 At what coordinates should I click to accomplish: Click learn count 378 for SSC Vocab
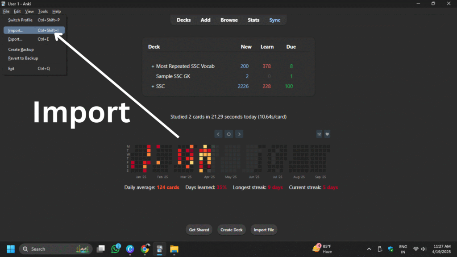pyautogui.click(x=266, y=66)
